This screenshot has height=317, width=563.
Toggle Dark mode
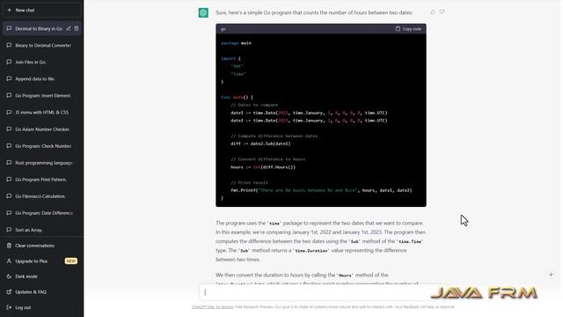41,276
